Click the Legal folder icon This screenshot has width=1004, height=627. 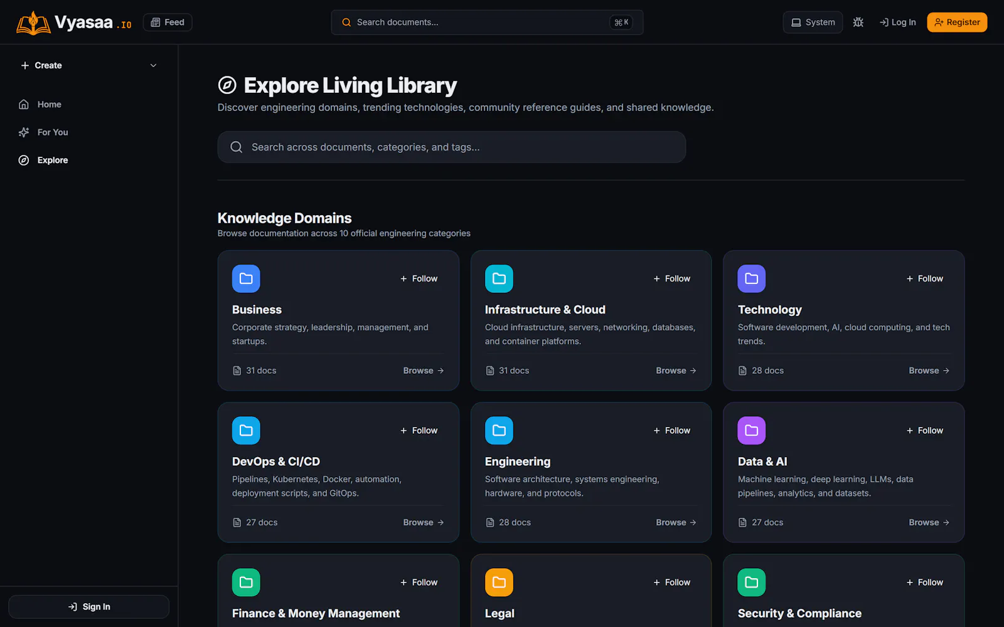click(x=499, y=582)
